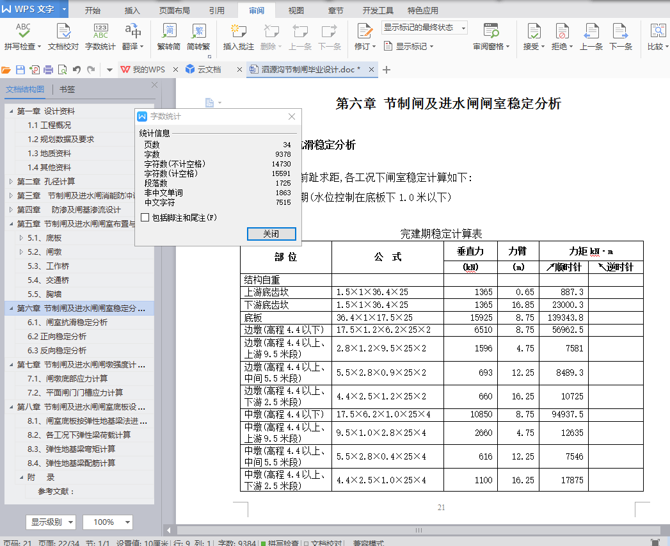This screenshot has width=670, height=546.
Task: Toggle 包括脚注和尾注 checkbox
Action: click(145, 218)
